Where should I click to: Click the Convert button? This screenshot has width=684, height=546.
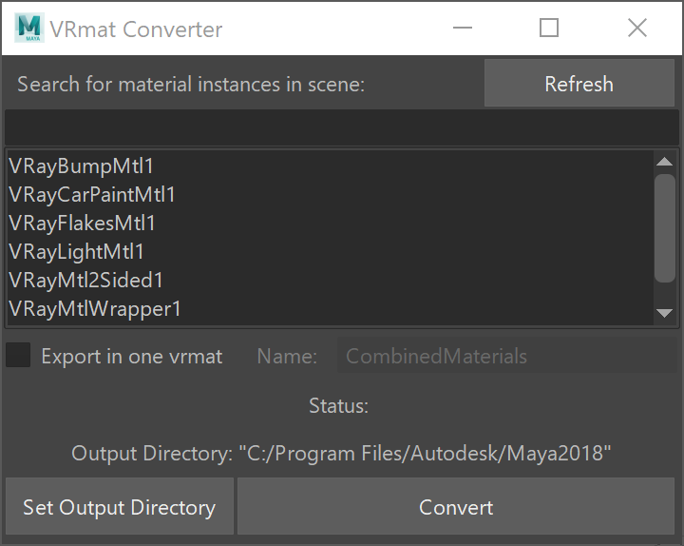click(456, 506)
